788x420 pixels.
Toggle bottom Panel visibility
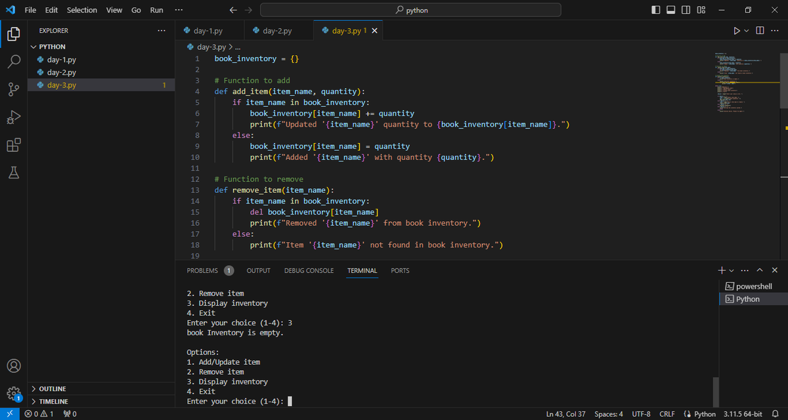click(x=671, y=10)
